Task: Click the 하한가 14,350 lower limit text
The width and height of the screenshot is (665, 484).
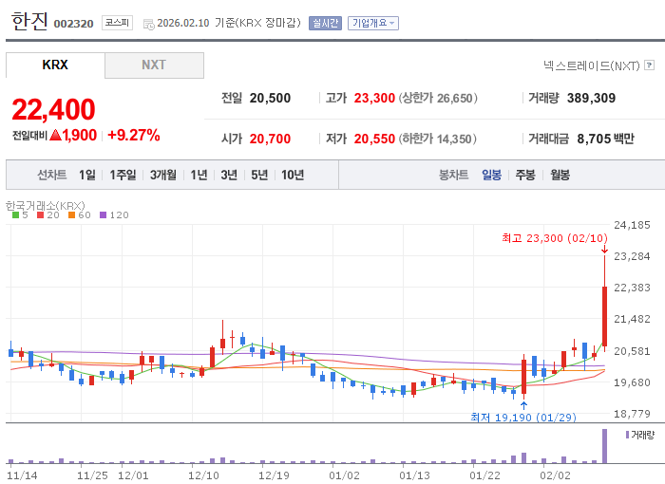Action: 438,139
